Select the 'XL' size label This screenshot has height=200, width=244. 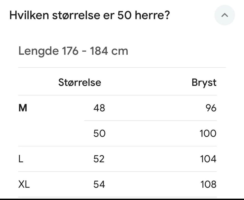(24, 184)
